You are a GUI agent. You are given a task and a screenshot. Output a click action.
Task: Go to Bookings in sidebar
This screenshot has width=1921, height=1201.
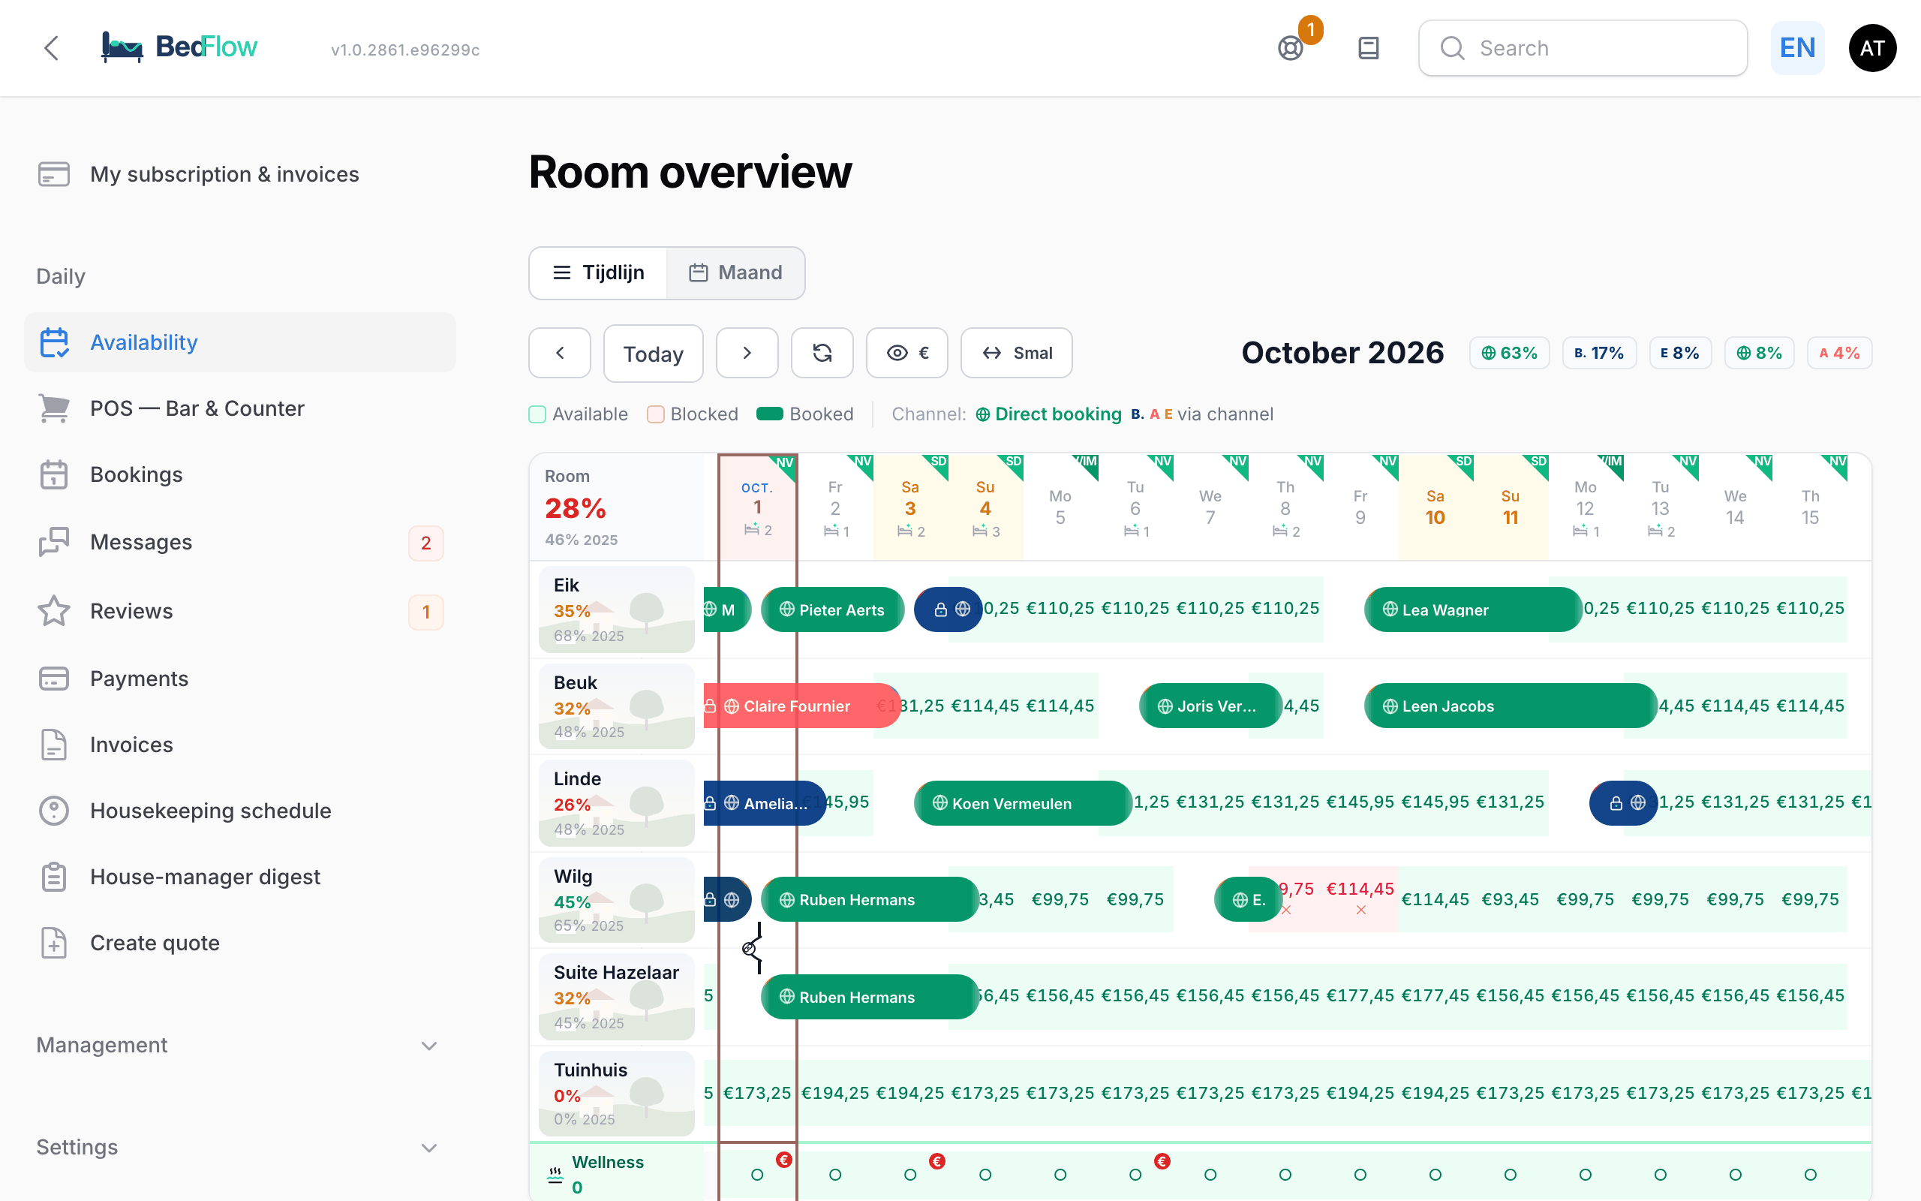pyautogui.click(x=239, y=474)
